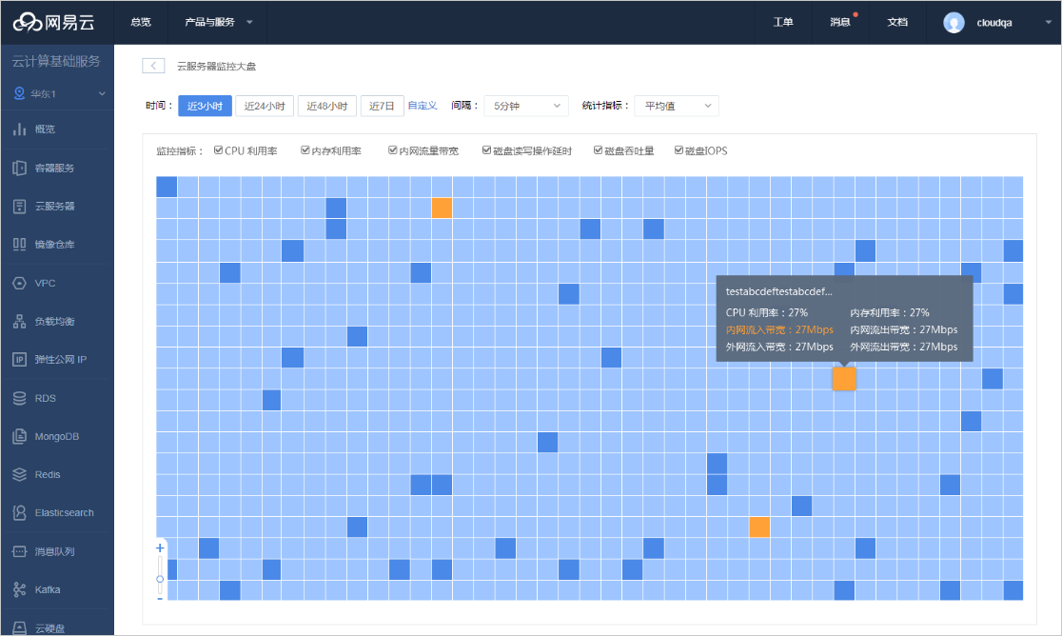Expand the 统计指标 平均值 dropdown
The width and height of the screenshot is (1062, 636).
tap(676, 106)
